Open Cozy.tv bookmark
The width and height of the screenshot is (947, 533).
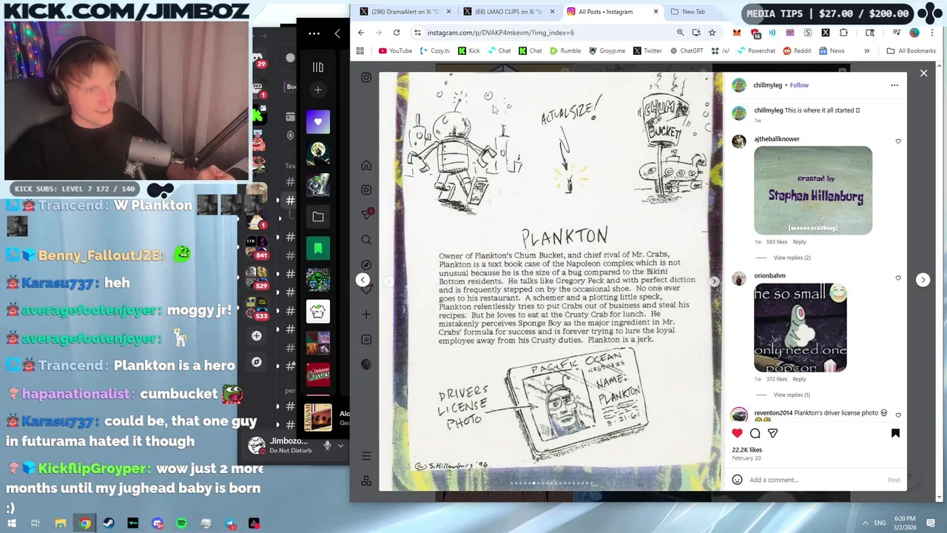(434, 51)
